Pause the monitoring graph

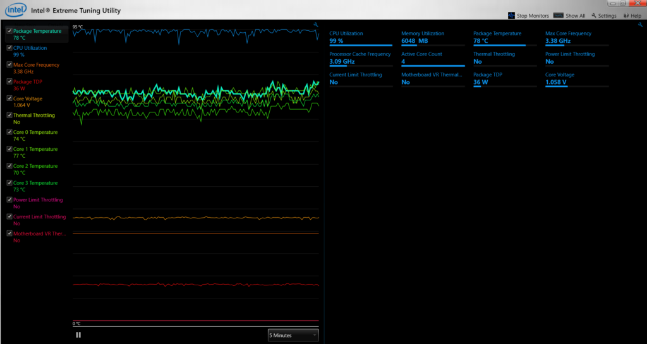[x=78, y=335]
